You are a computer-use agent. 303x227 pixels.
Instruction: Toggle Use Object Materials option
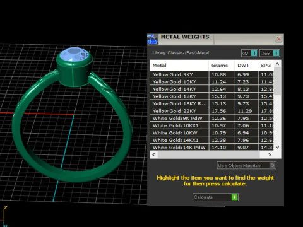click(x=246, y=165)
